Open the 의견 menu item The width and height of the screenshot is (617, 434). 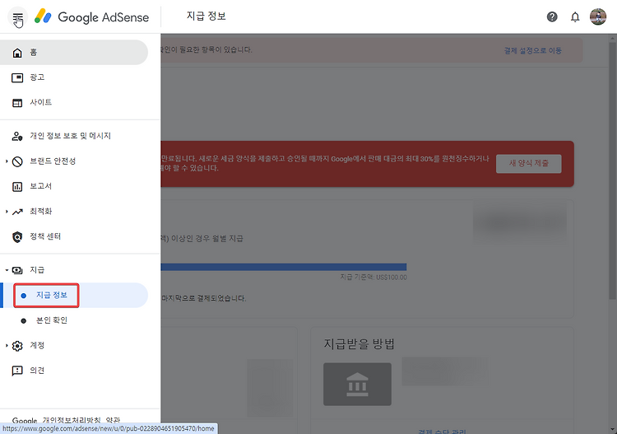[x=74, y=371]
